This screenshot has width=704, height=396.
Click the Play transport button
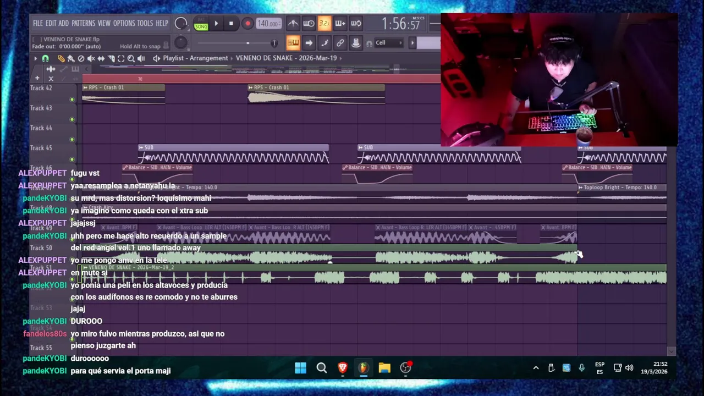pos(216,24)
